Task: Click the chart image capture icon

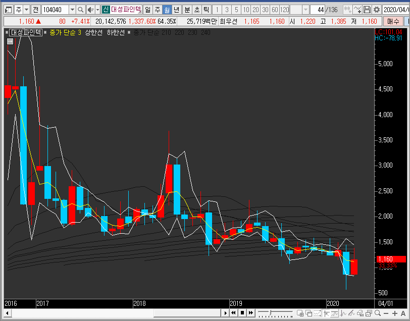Action: click(369, 313)
